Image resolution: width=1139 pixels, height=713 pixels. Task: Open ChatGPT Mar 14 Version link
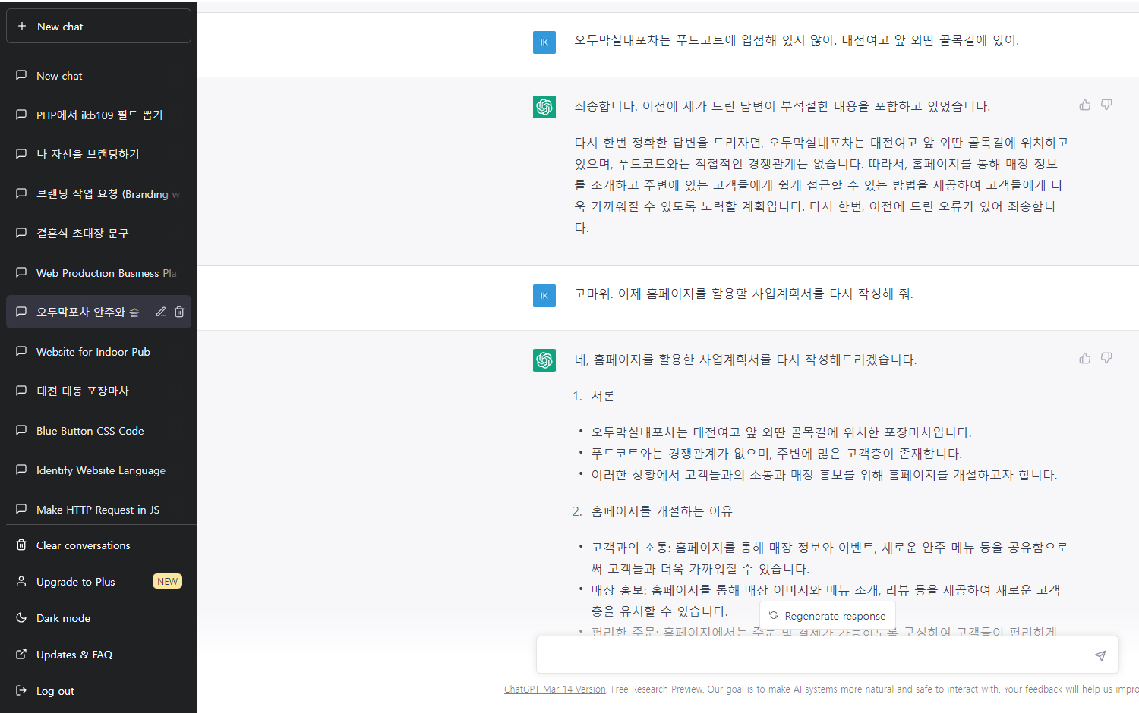tap(554, 689)
